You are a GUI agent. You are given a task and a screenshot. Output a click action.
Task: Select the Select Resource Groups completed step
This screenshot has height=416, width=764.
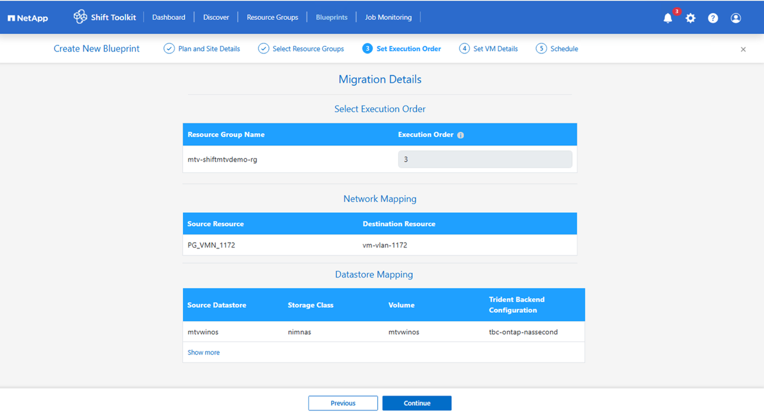301,48
